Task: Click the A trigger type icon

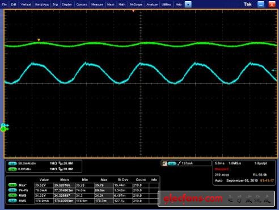Action: 164,163
